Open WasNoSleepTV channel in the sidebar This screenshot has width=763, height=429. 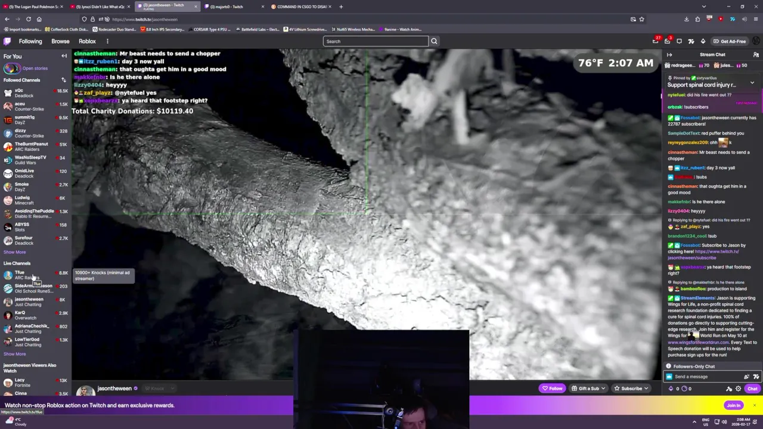click(x=36, y=160)
